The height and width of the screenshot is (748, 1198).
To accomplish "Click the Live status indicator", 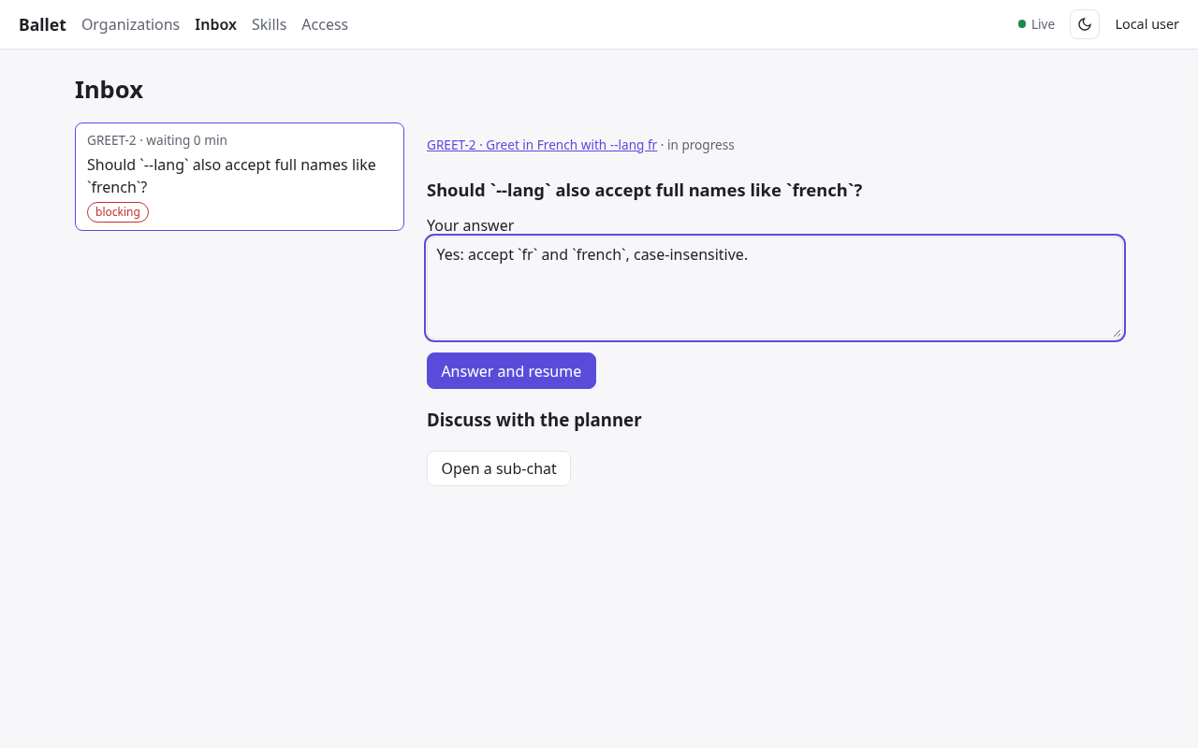I will point(1036,24).
